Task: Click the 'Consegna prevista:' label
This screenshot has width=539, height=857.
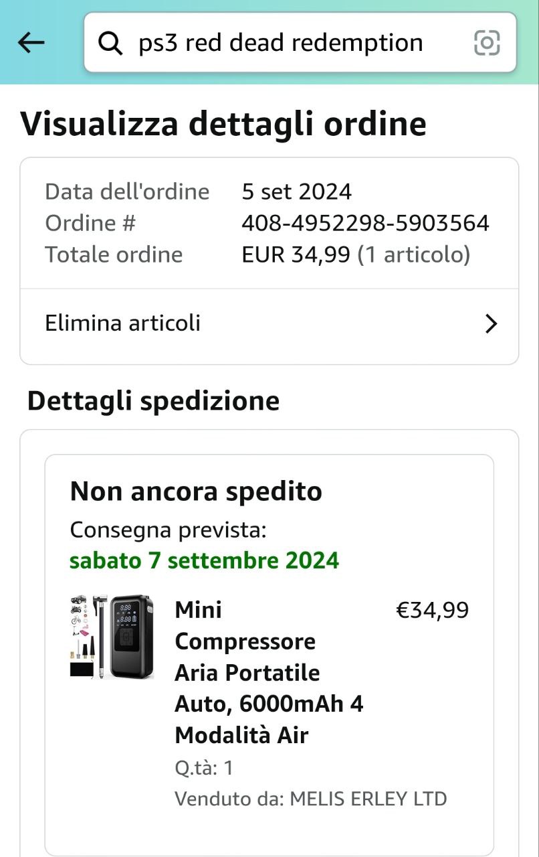Action: (169, 530)
